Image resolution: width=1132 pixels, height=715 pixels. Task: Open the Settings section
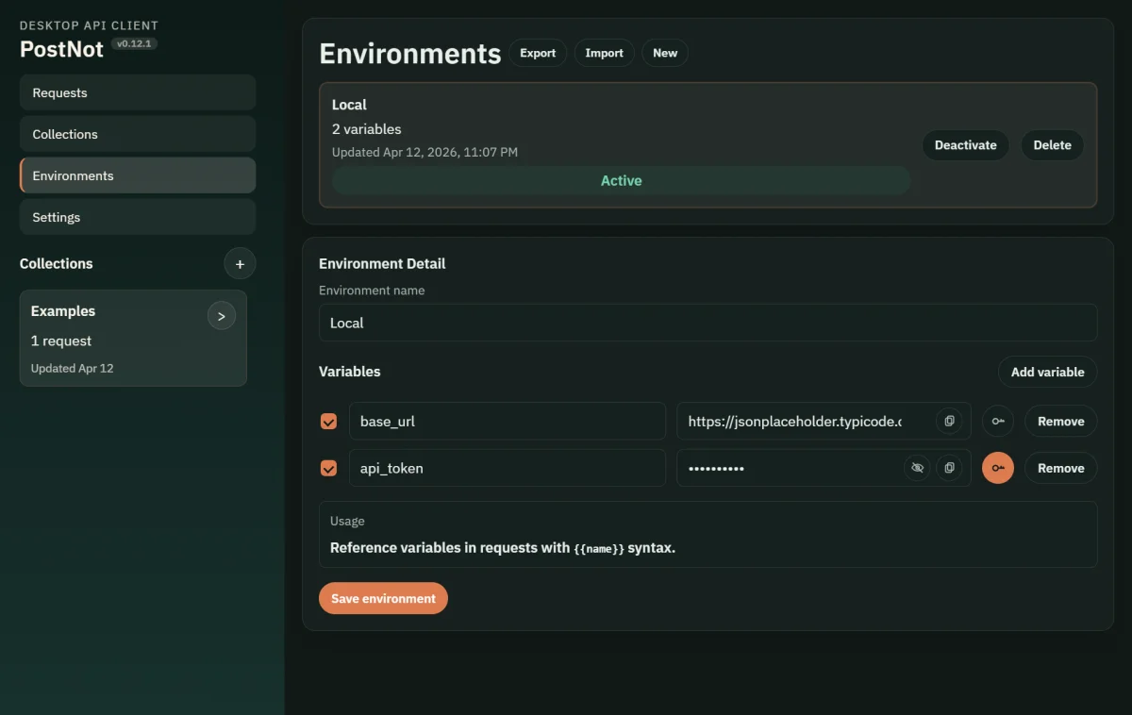pyautogui.click(x=137, y=217)
